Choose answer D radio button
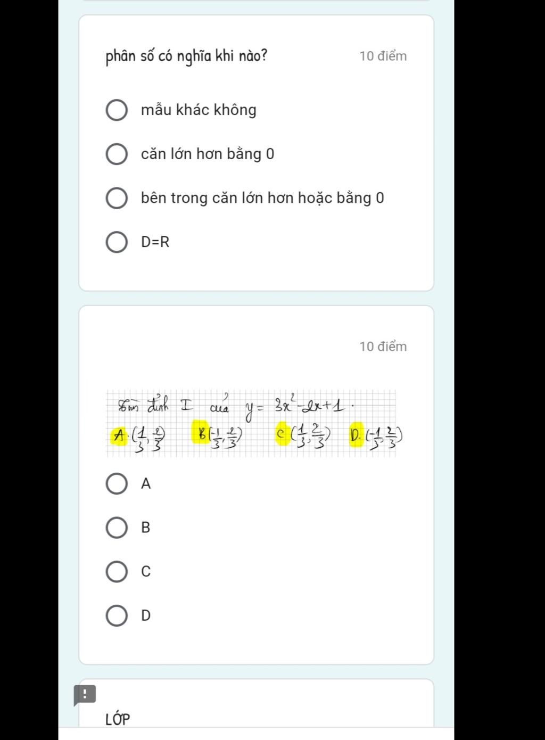Viewport: 545px width, 740px height. coord(117,615)
